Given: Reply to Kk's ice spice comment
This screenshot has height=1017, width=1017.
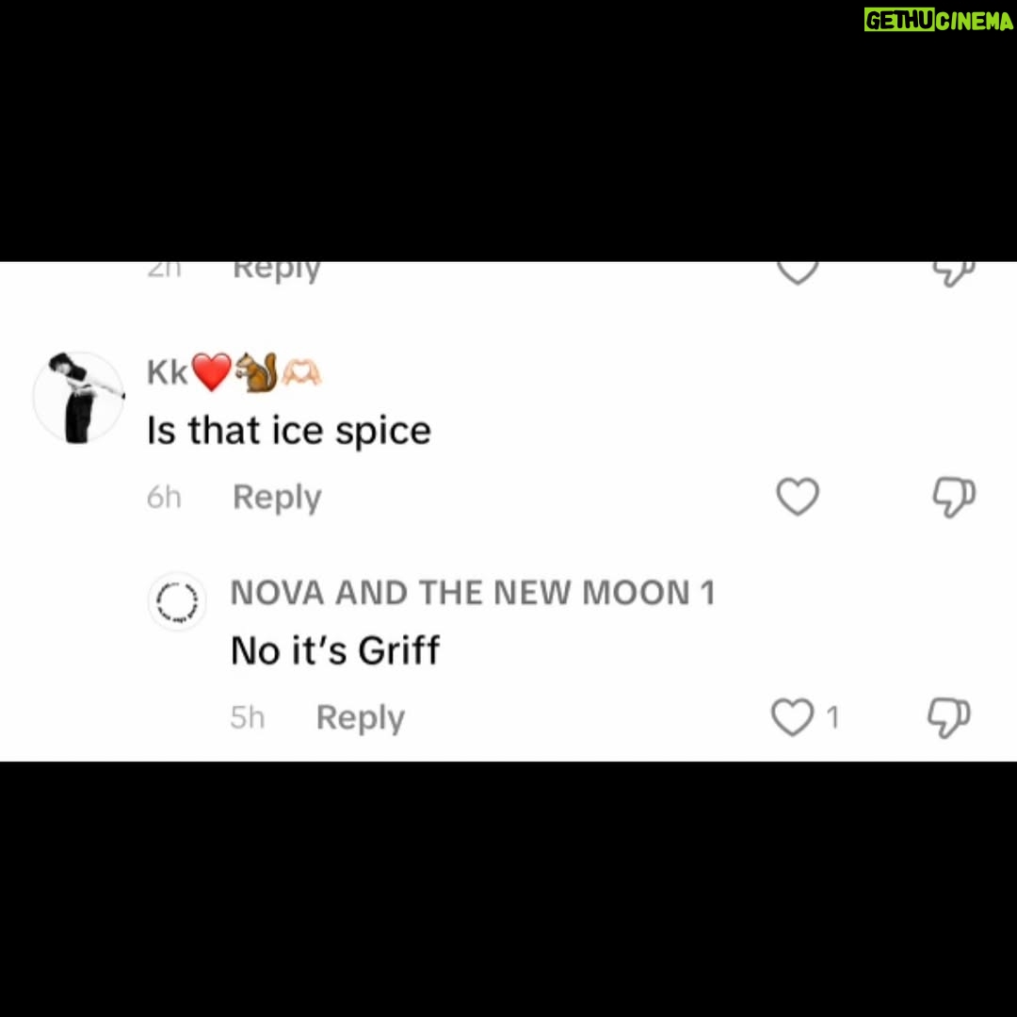Looking at the screenshot, I should pos(277,498).
